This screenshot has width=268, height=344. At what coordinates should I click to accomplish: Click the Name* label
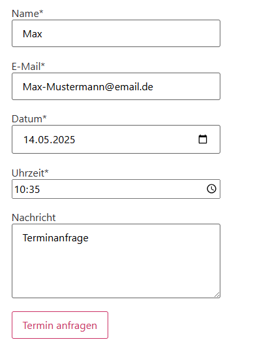click(27, 14)
